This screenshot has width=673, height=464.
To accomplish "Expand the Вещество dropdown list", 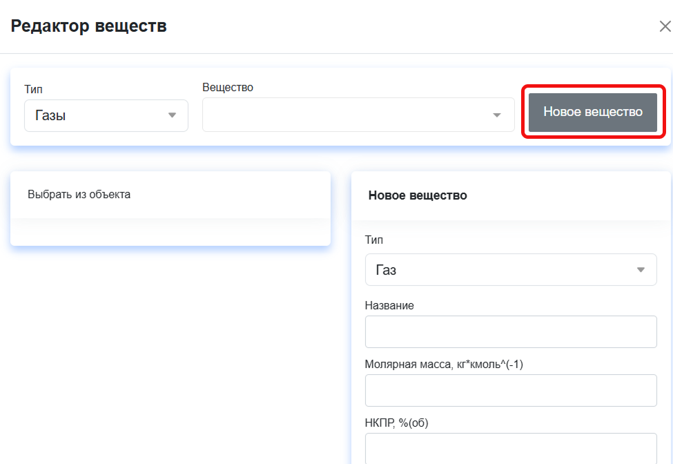I will pos(358,115).
